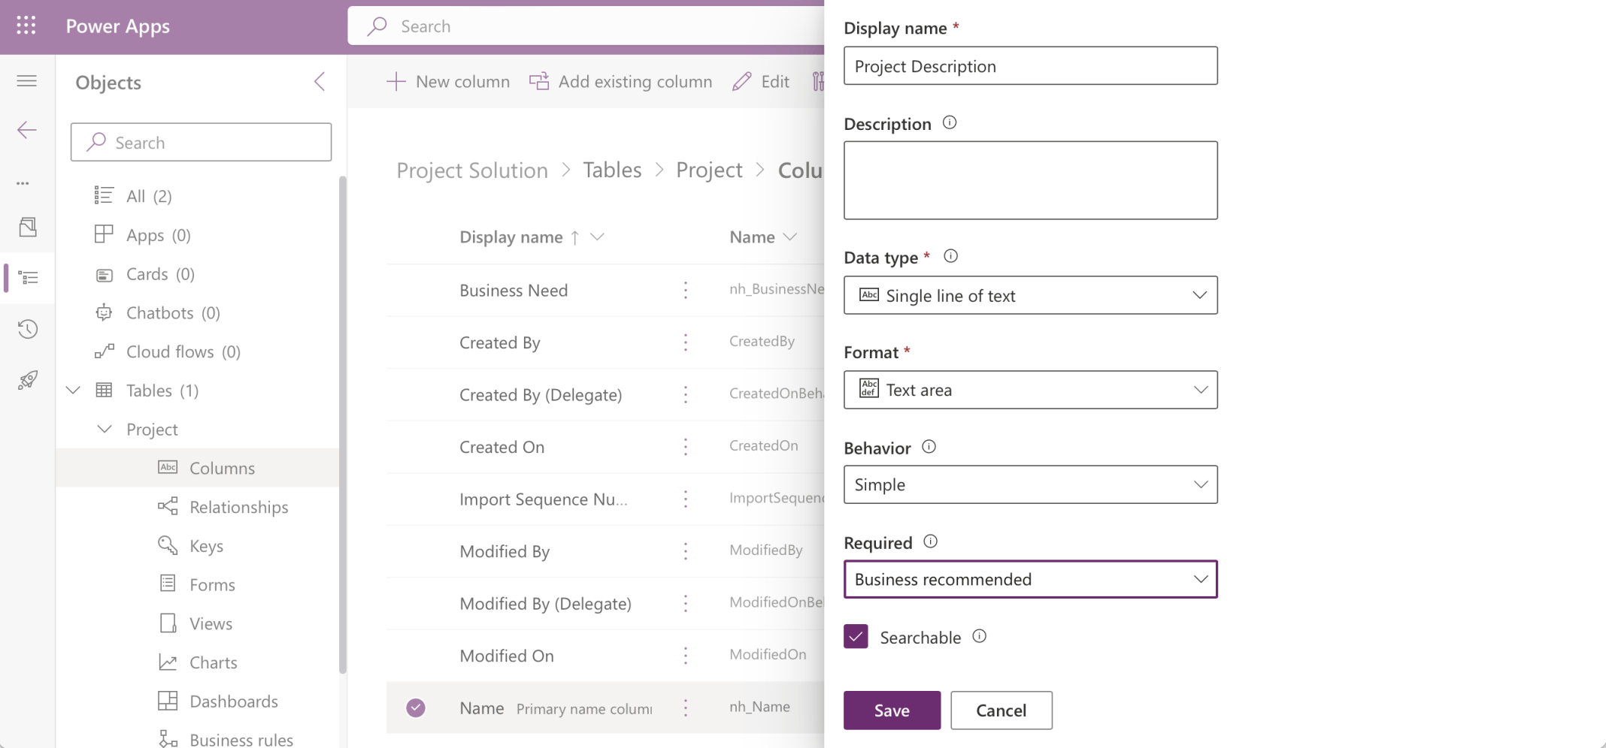This screenshot has height=748, width=1606.
Task: Click the Display name text field
Action: [1030, 66]
